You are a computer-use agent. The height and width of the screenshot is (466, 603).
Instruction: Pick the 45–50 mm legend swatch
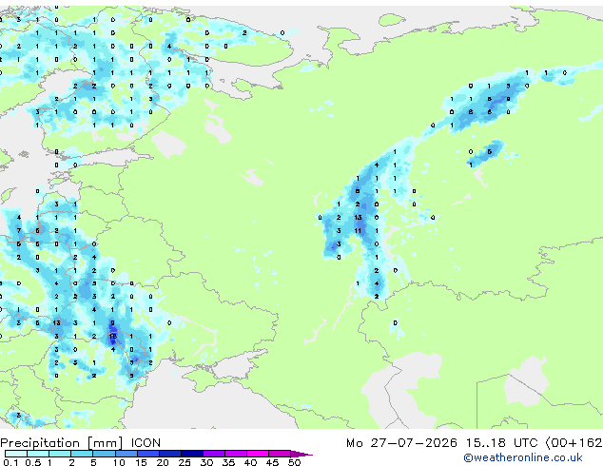coord(280,454)
